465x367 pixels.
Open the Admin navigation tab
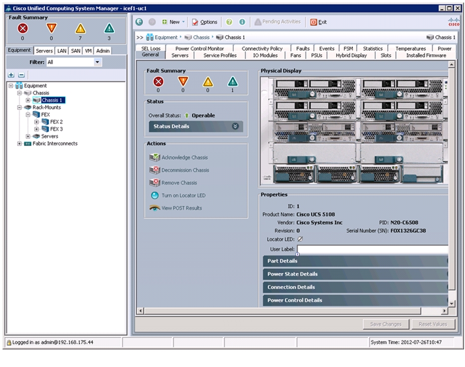pyautogui.click(x=103, y=51)
